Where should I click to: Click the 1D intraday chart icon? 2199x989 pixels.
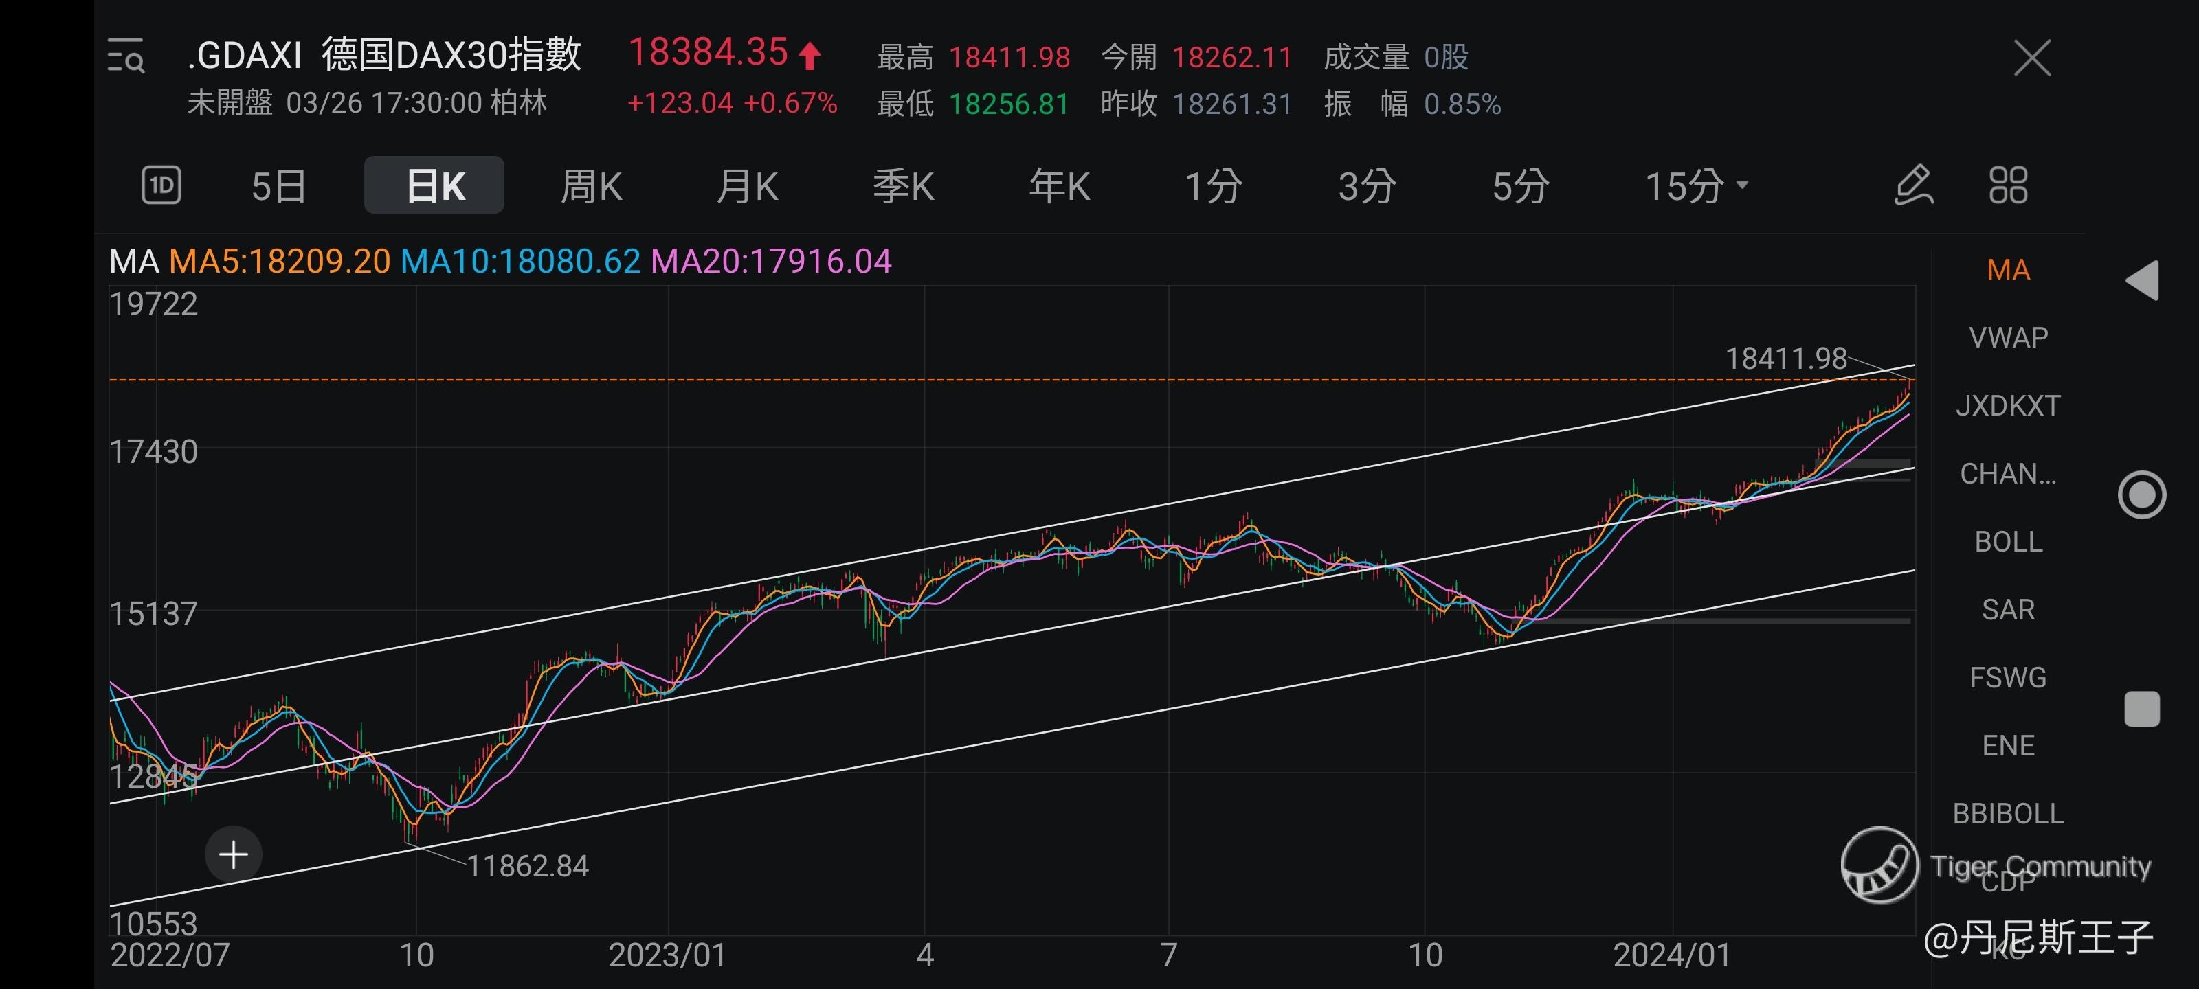161,185
